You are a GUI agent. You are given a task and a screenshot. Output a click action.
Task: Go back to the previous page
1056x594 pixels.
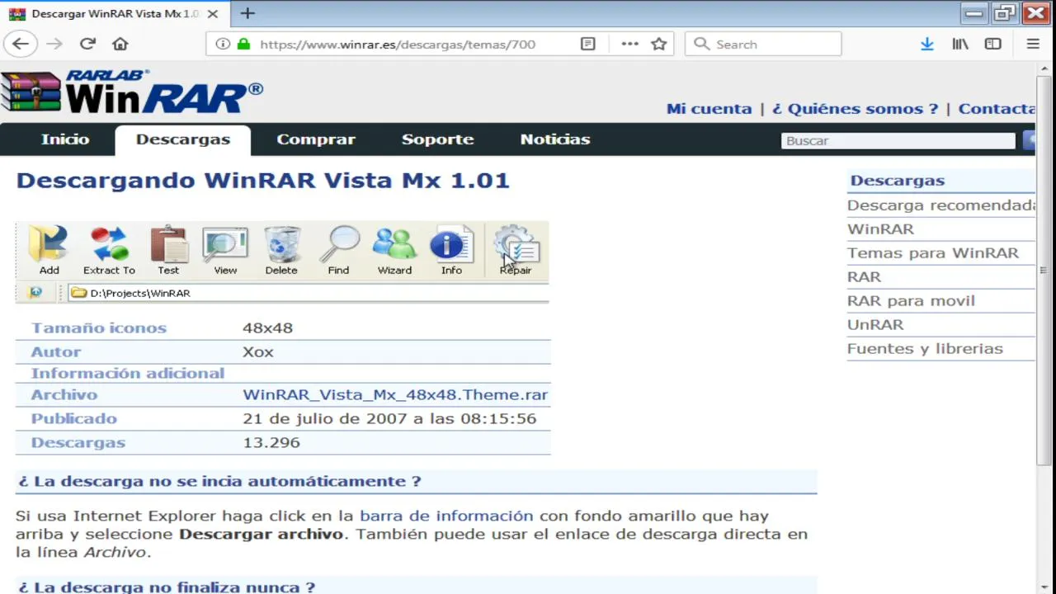(21, 44)
